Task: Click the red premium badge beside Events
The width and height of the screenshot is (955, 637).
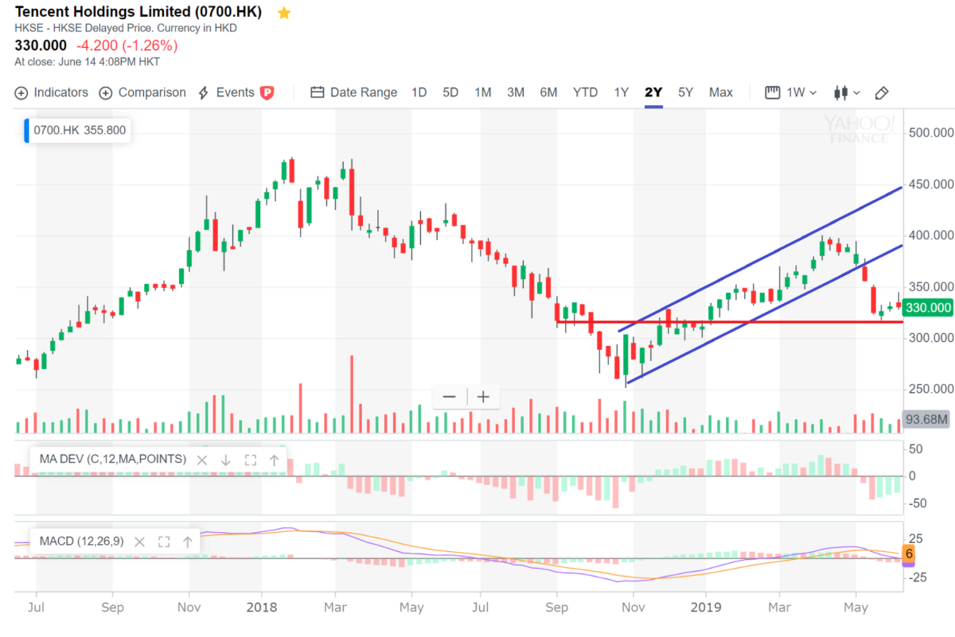Action: [267, 93]
